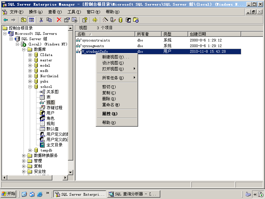The height and width of the screenshot is (199, 265).
Task: Switch to SQL 查询分析器 taskbar button
Action: click(x=134, y=194)
